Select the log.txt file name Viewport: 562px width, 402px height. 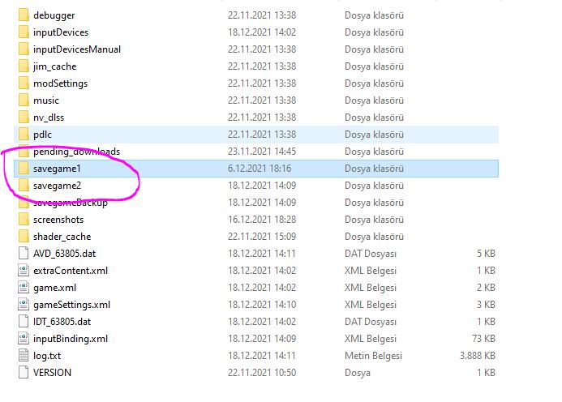coord(47,356)
